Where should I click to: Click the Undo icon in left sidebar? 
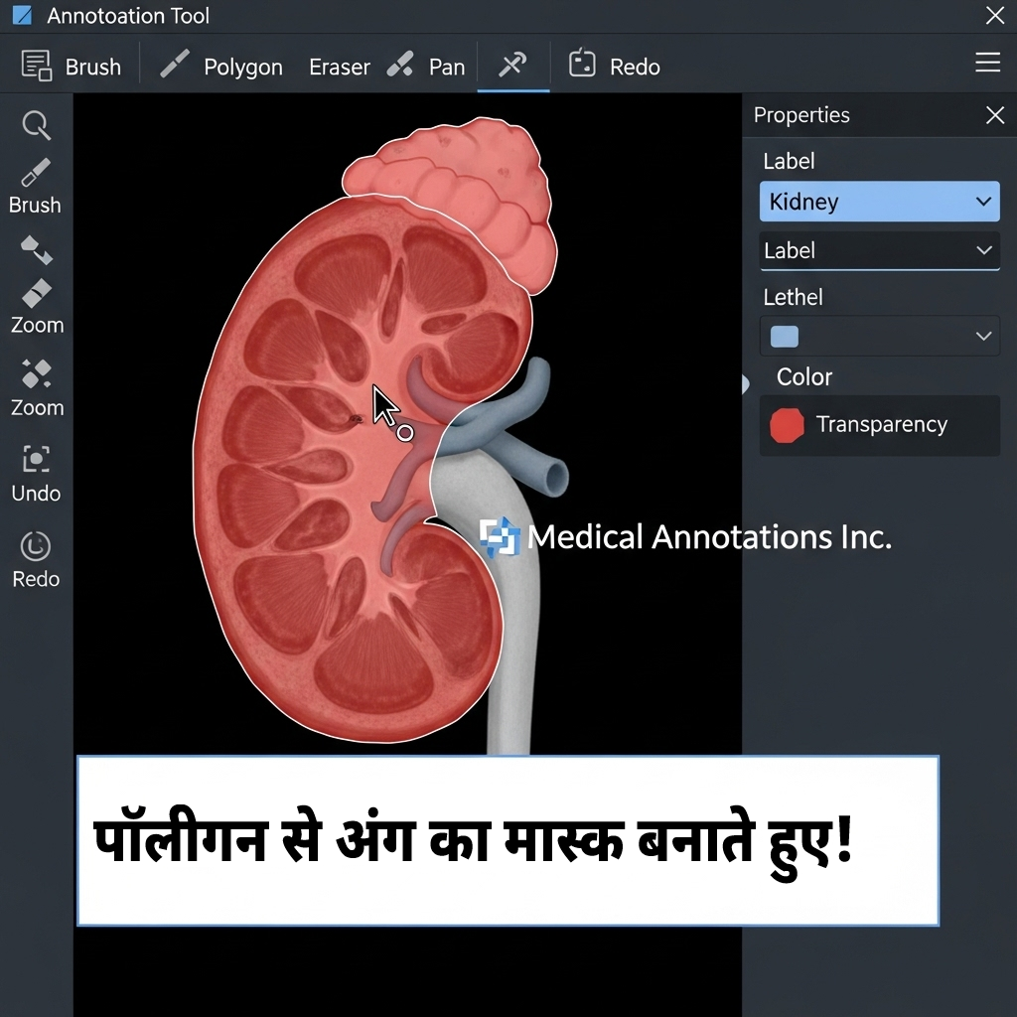[37, 459]
